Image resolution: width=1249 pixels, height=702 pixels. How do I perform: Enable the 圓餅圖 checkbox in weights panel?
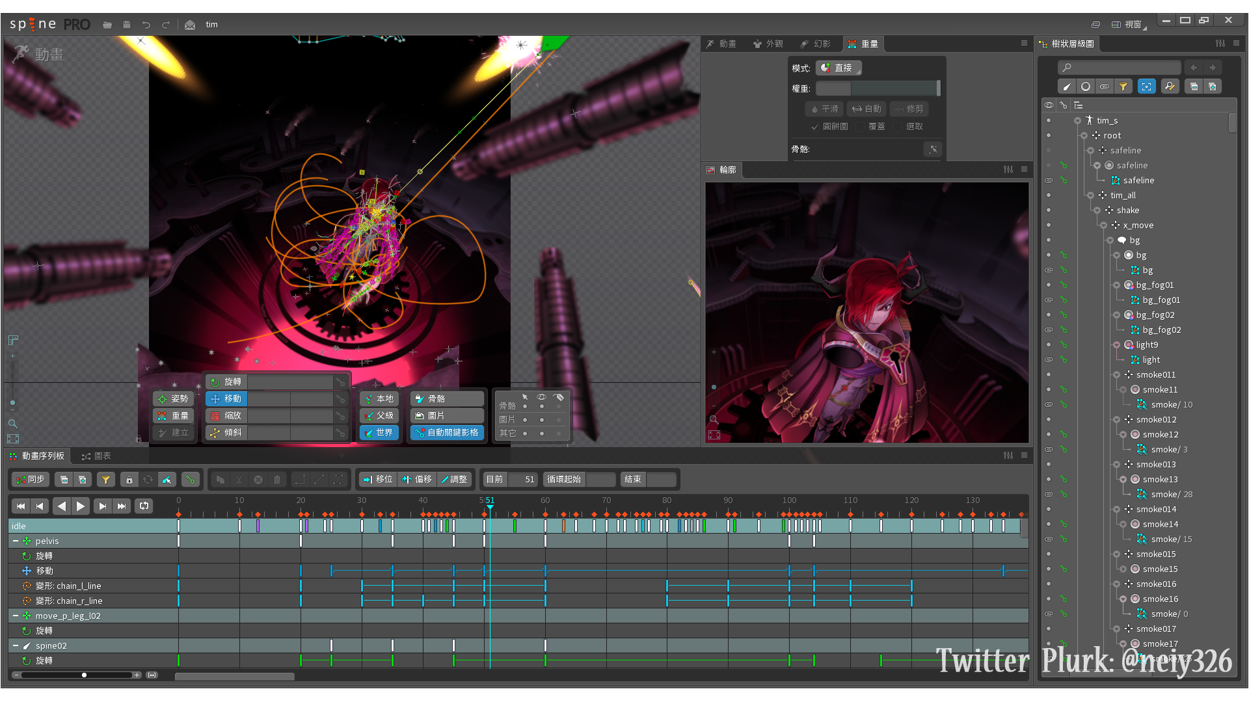814,127
